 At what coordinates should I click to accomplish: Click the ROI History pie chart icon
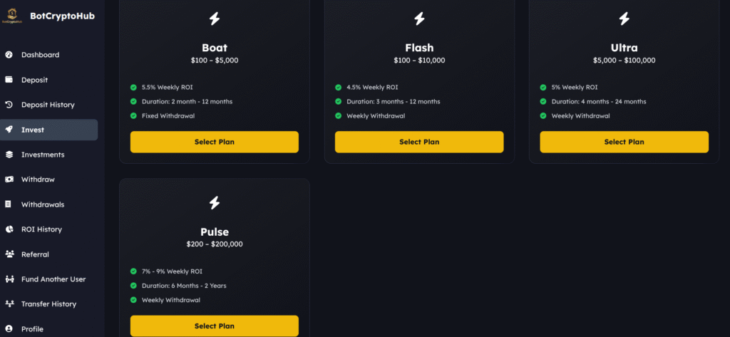pos(9,229)
